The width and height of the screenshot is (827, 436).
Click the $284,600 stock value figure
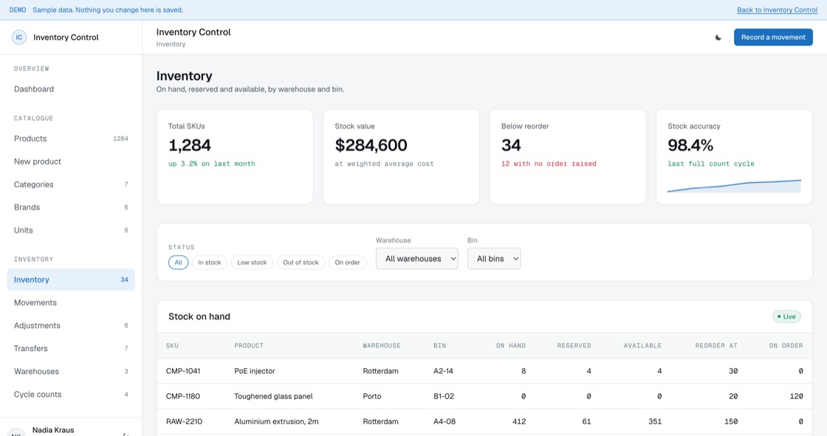[x=371, y=145]
